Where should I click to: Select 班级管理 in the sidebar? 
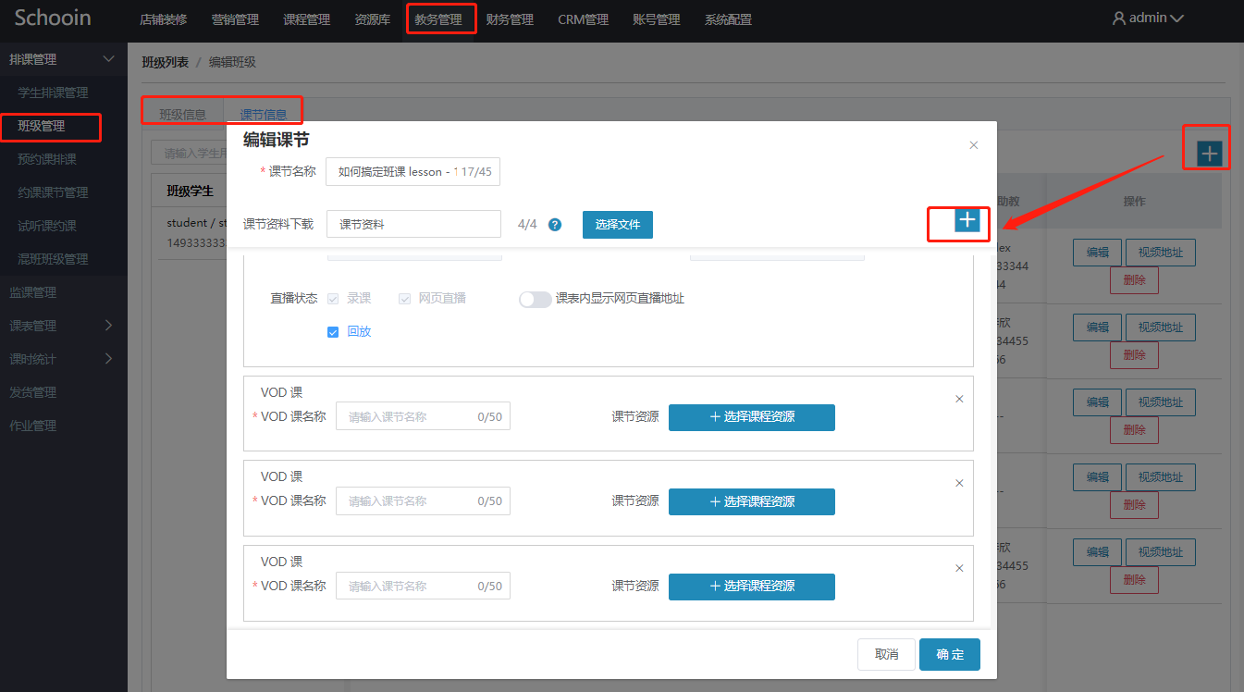41,126
